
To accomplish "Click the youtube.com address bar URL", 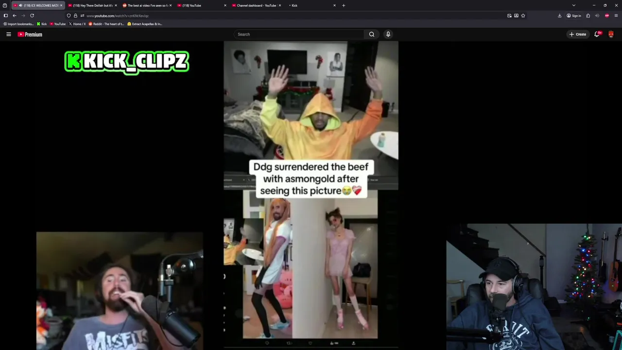I will 118,16.
